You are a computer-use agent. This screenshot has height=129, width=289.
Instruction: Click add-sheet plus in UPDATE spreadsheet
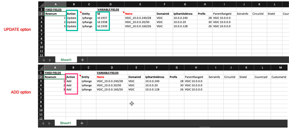coord(82,60)
